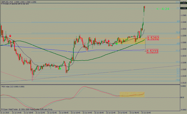Click the TRIX index (13) indicator label

(x=13, y=87)
